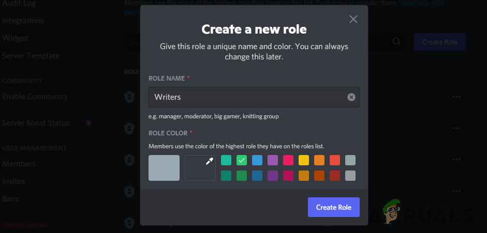Open the Integrations settings page

(x=23, y=21)
